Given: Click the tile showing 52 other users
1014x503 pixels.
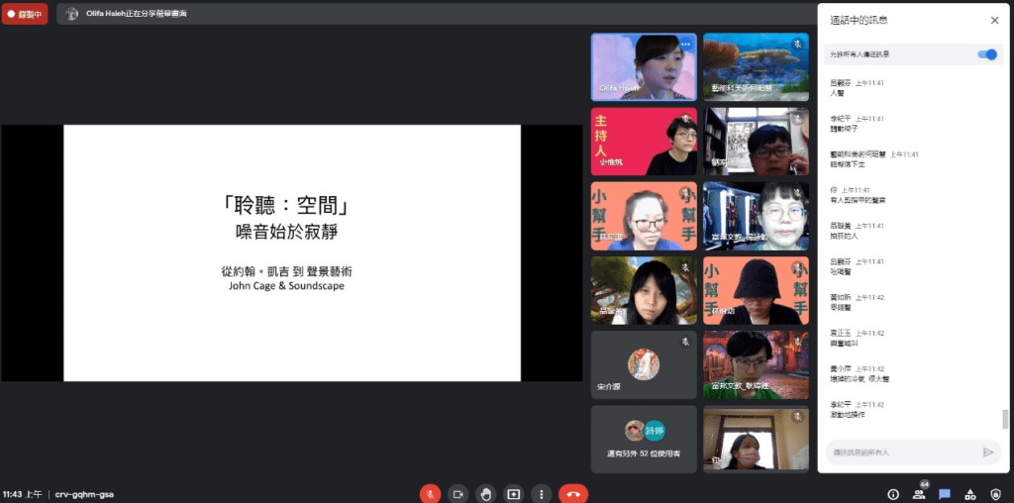Looking at the screenshot, I should 644,438.
